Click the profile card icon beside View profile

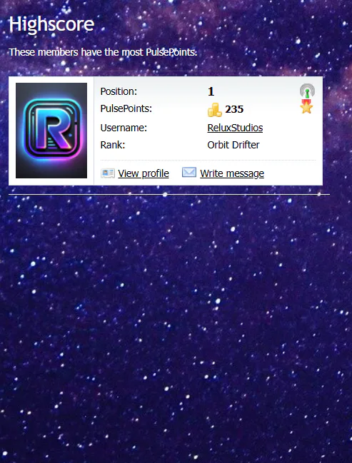point(108,173)
